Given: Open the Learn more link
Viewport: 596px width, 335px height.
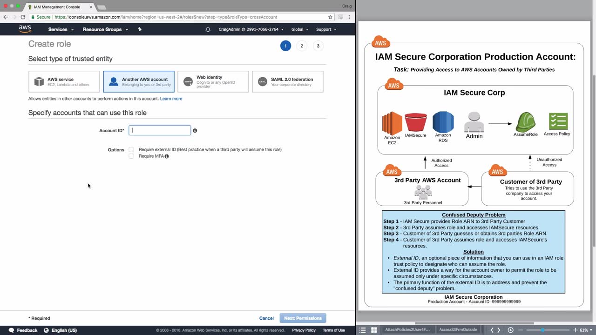Looking at the screenshot, I should pos(171,99).
